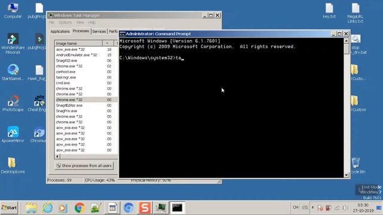This screenshot has height=215, width=383.
Task: Select the DesktopIcons folder
Action: pyautogui.click(x=13, y=165)
